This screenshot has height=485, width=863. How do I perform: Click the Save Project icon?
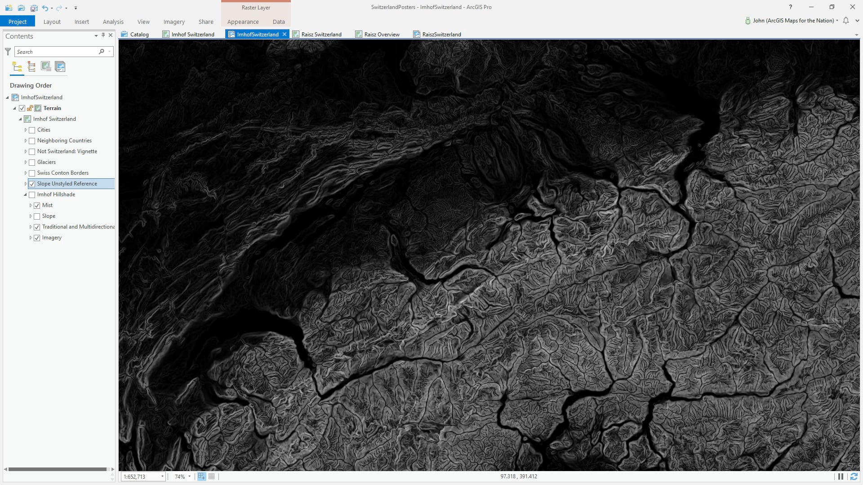[34, 8]
